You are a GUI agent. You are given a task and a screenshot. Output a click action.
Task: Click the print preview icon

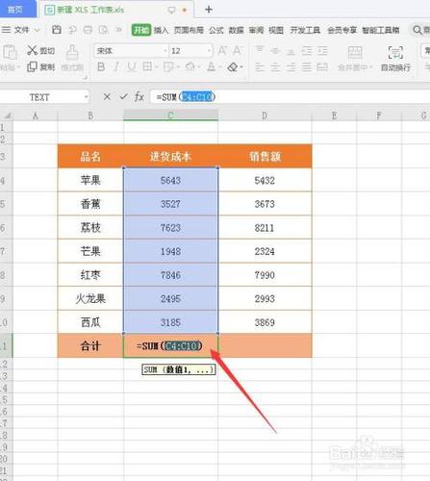pos(103,30)
